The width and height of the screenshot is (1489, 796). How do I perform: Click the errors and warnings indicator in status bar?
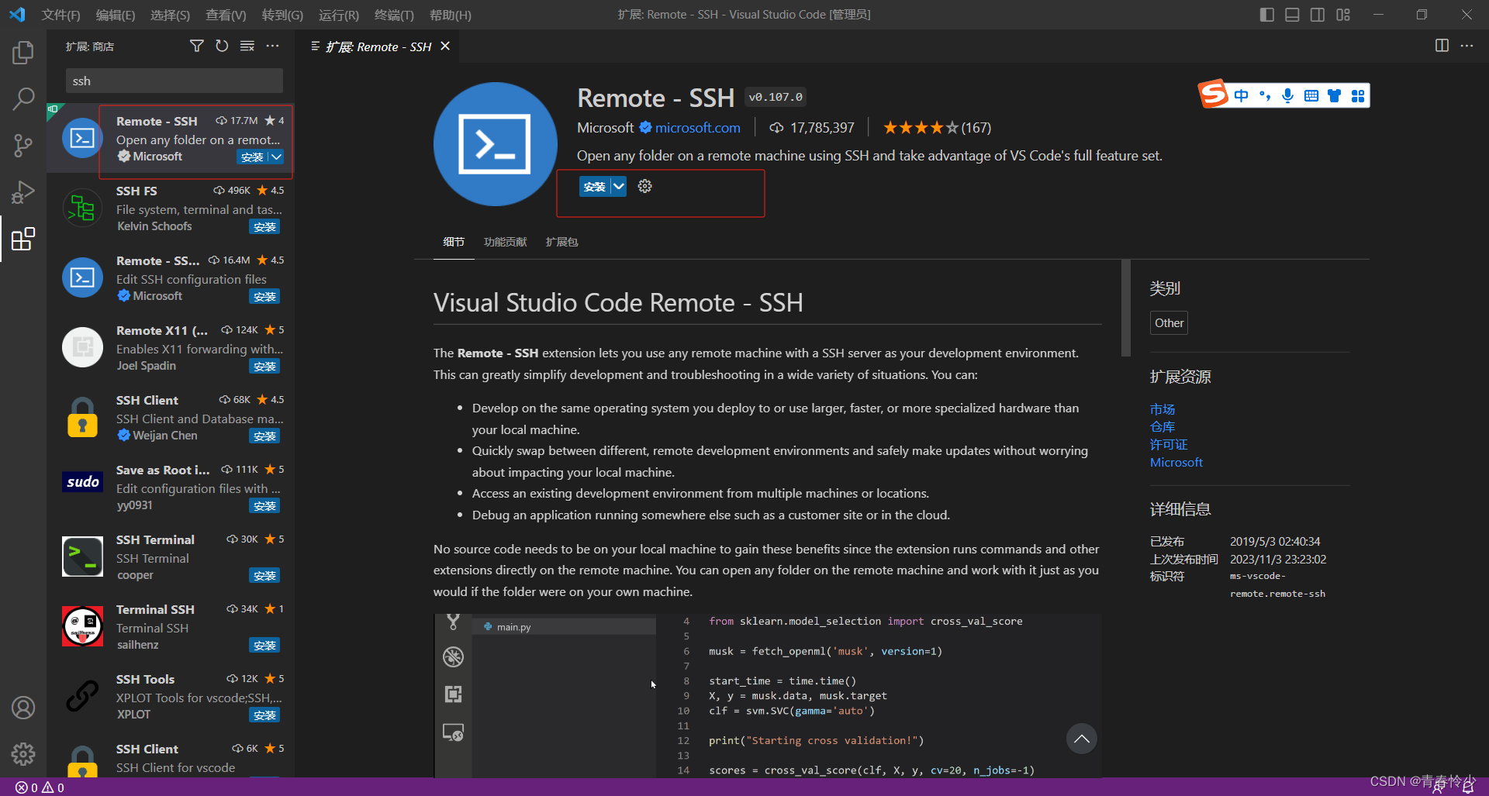point(37,787)
